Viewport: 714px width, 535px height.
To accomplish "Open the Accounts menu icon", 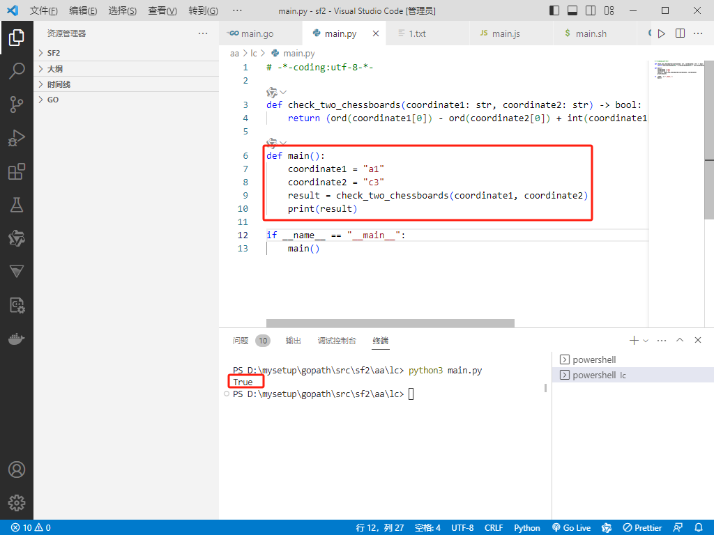I will (x=17, y=470).
